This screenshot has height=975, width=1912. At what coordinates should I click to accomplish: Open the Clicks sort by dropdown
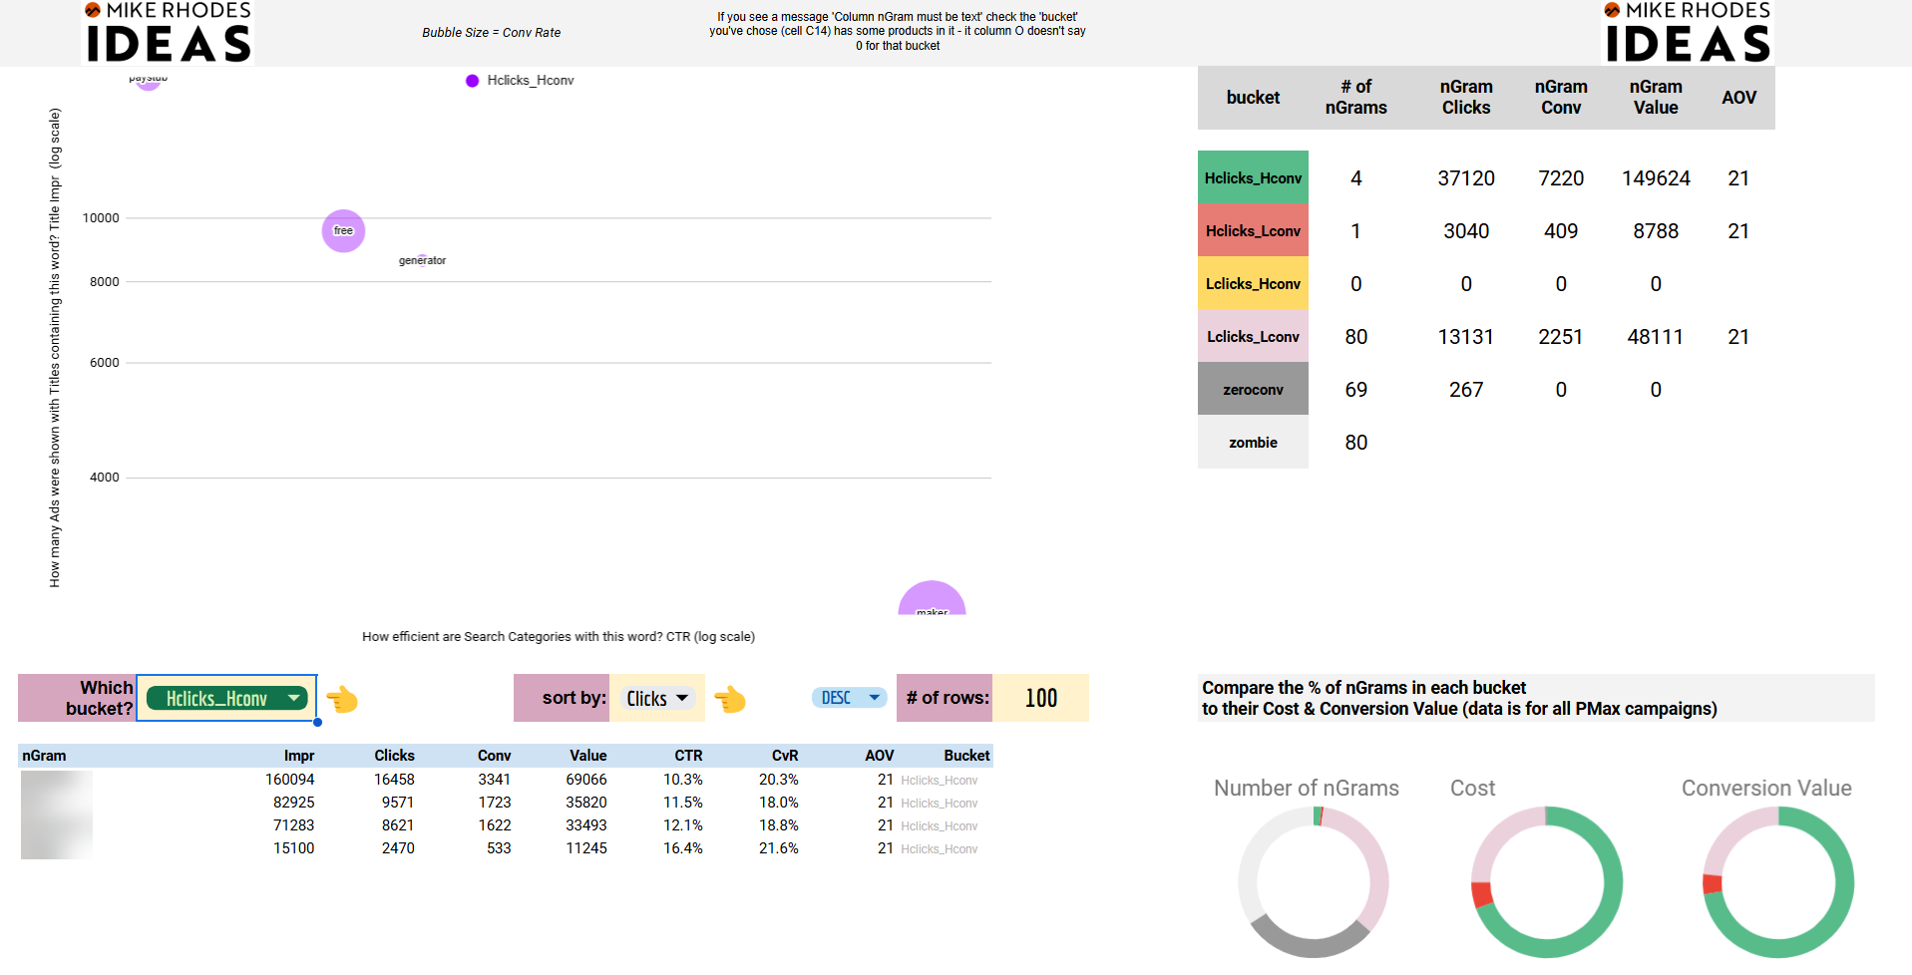click(657, 699)
